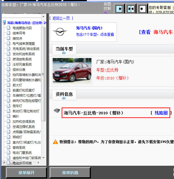Viewport: 174px width, 179px height.
Task: Open 点烟器/后除霜系统 tree item
Action: coord(27,132)
